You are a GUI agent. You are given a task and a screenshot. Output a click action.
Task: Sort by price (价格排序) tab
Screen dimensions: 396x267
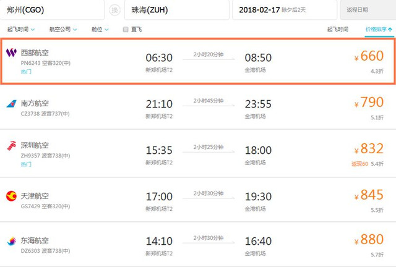coord(378,30)
